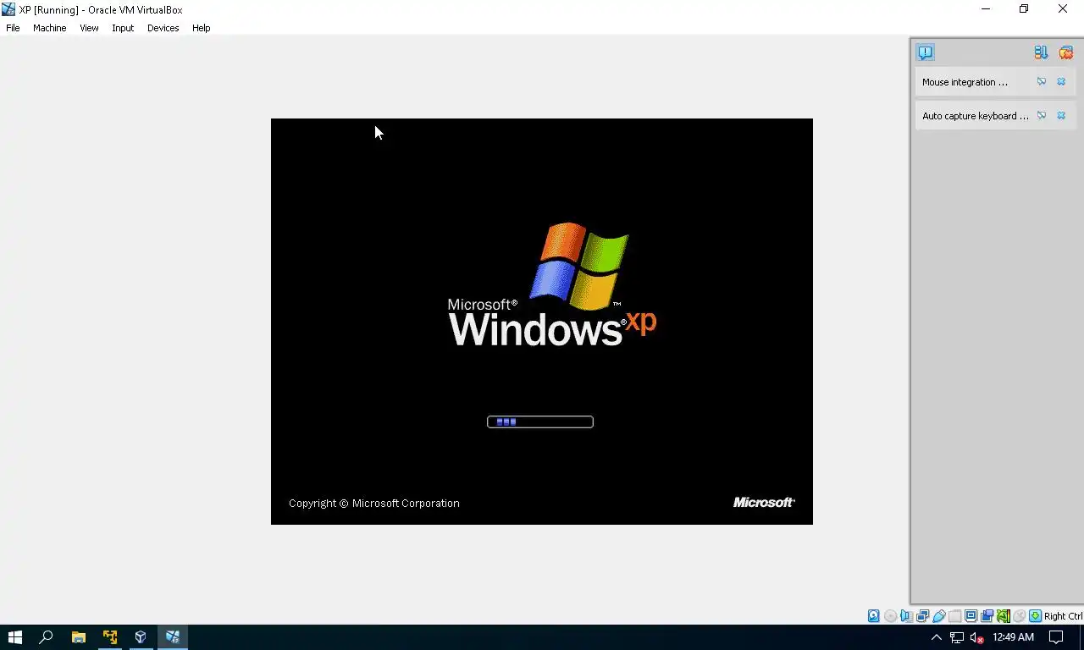The width and height of the screenshot is (1084, 650).
Task: Click the network status bar indicator
Action: tap(922, 616)
